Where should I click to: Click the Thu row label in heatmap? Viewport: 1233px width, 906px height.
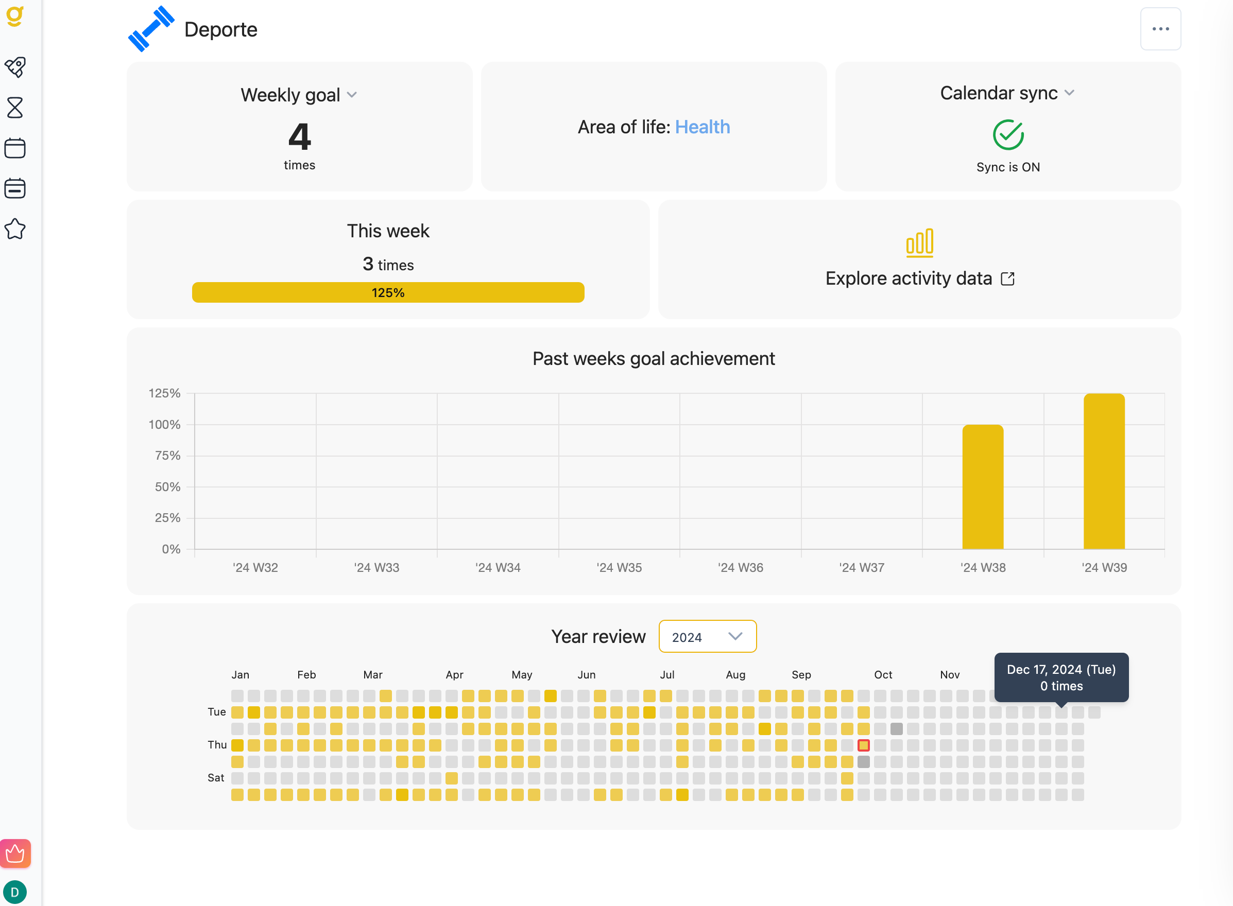[x=217, y=745]
